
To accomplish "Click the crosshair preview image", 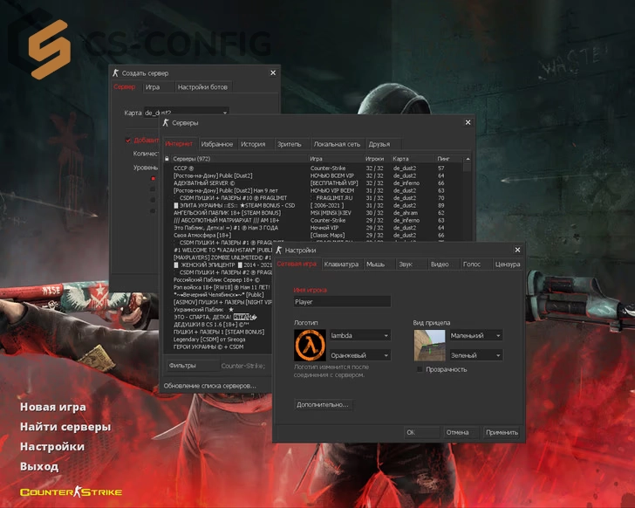I will [429, 345].
